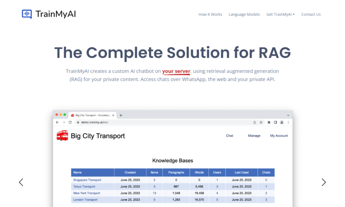Click the Chats column header
The height and width of the screenshot is (207, 345).
click(266, 172)
